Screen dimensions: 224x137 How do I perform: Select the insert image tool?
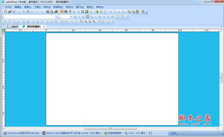pyautogui.click(x=87, y=12)
